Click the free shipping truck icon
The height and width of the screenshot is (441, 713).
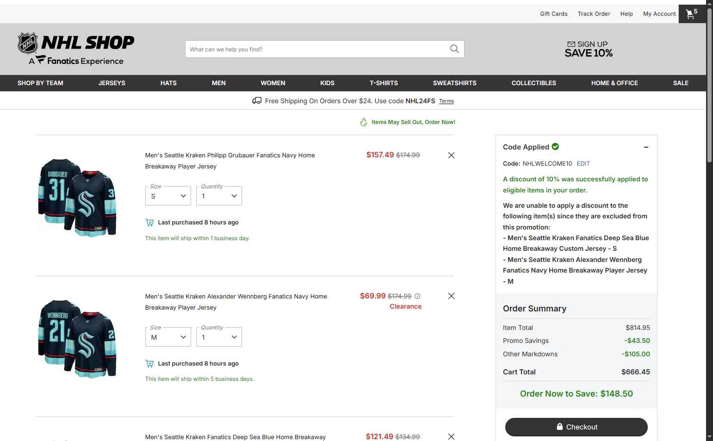pos(257,100)
